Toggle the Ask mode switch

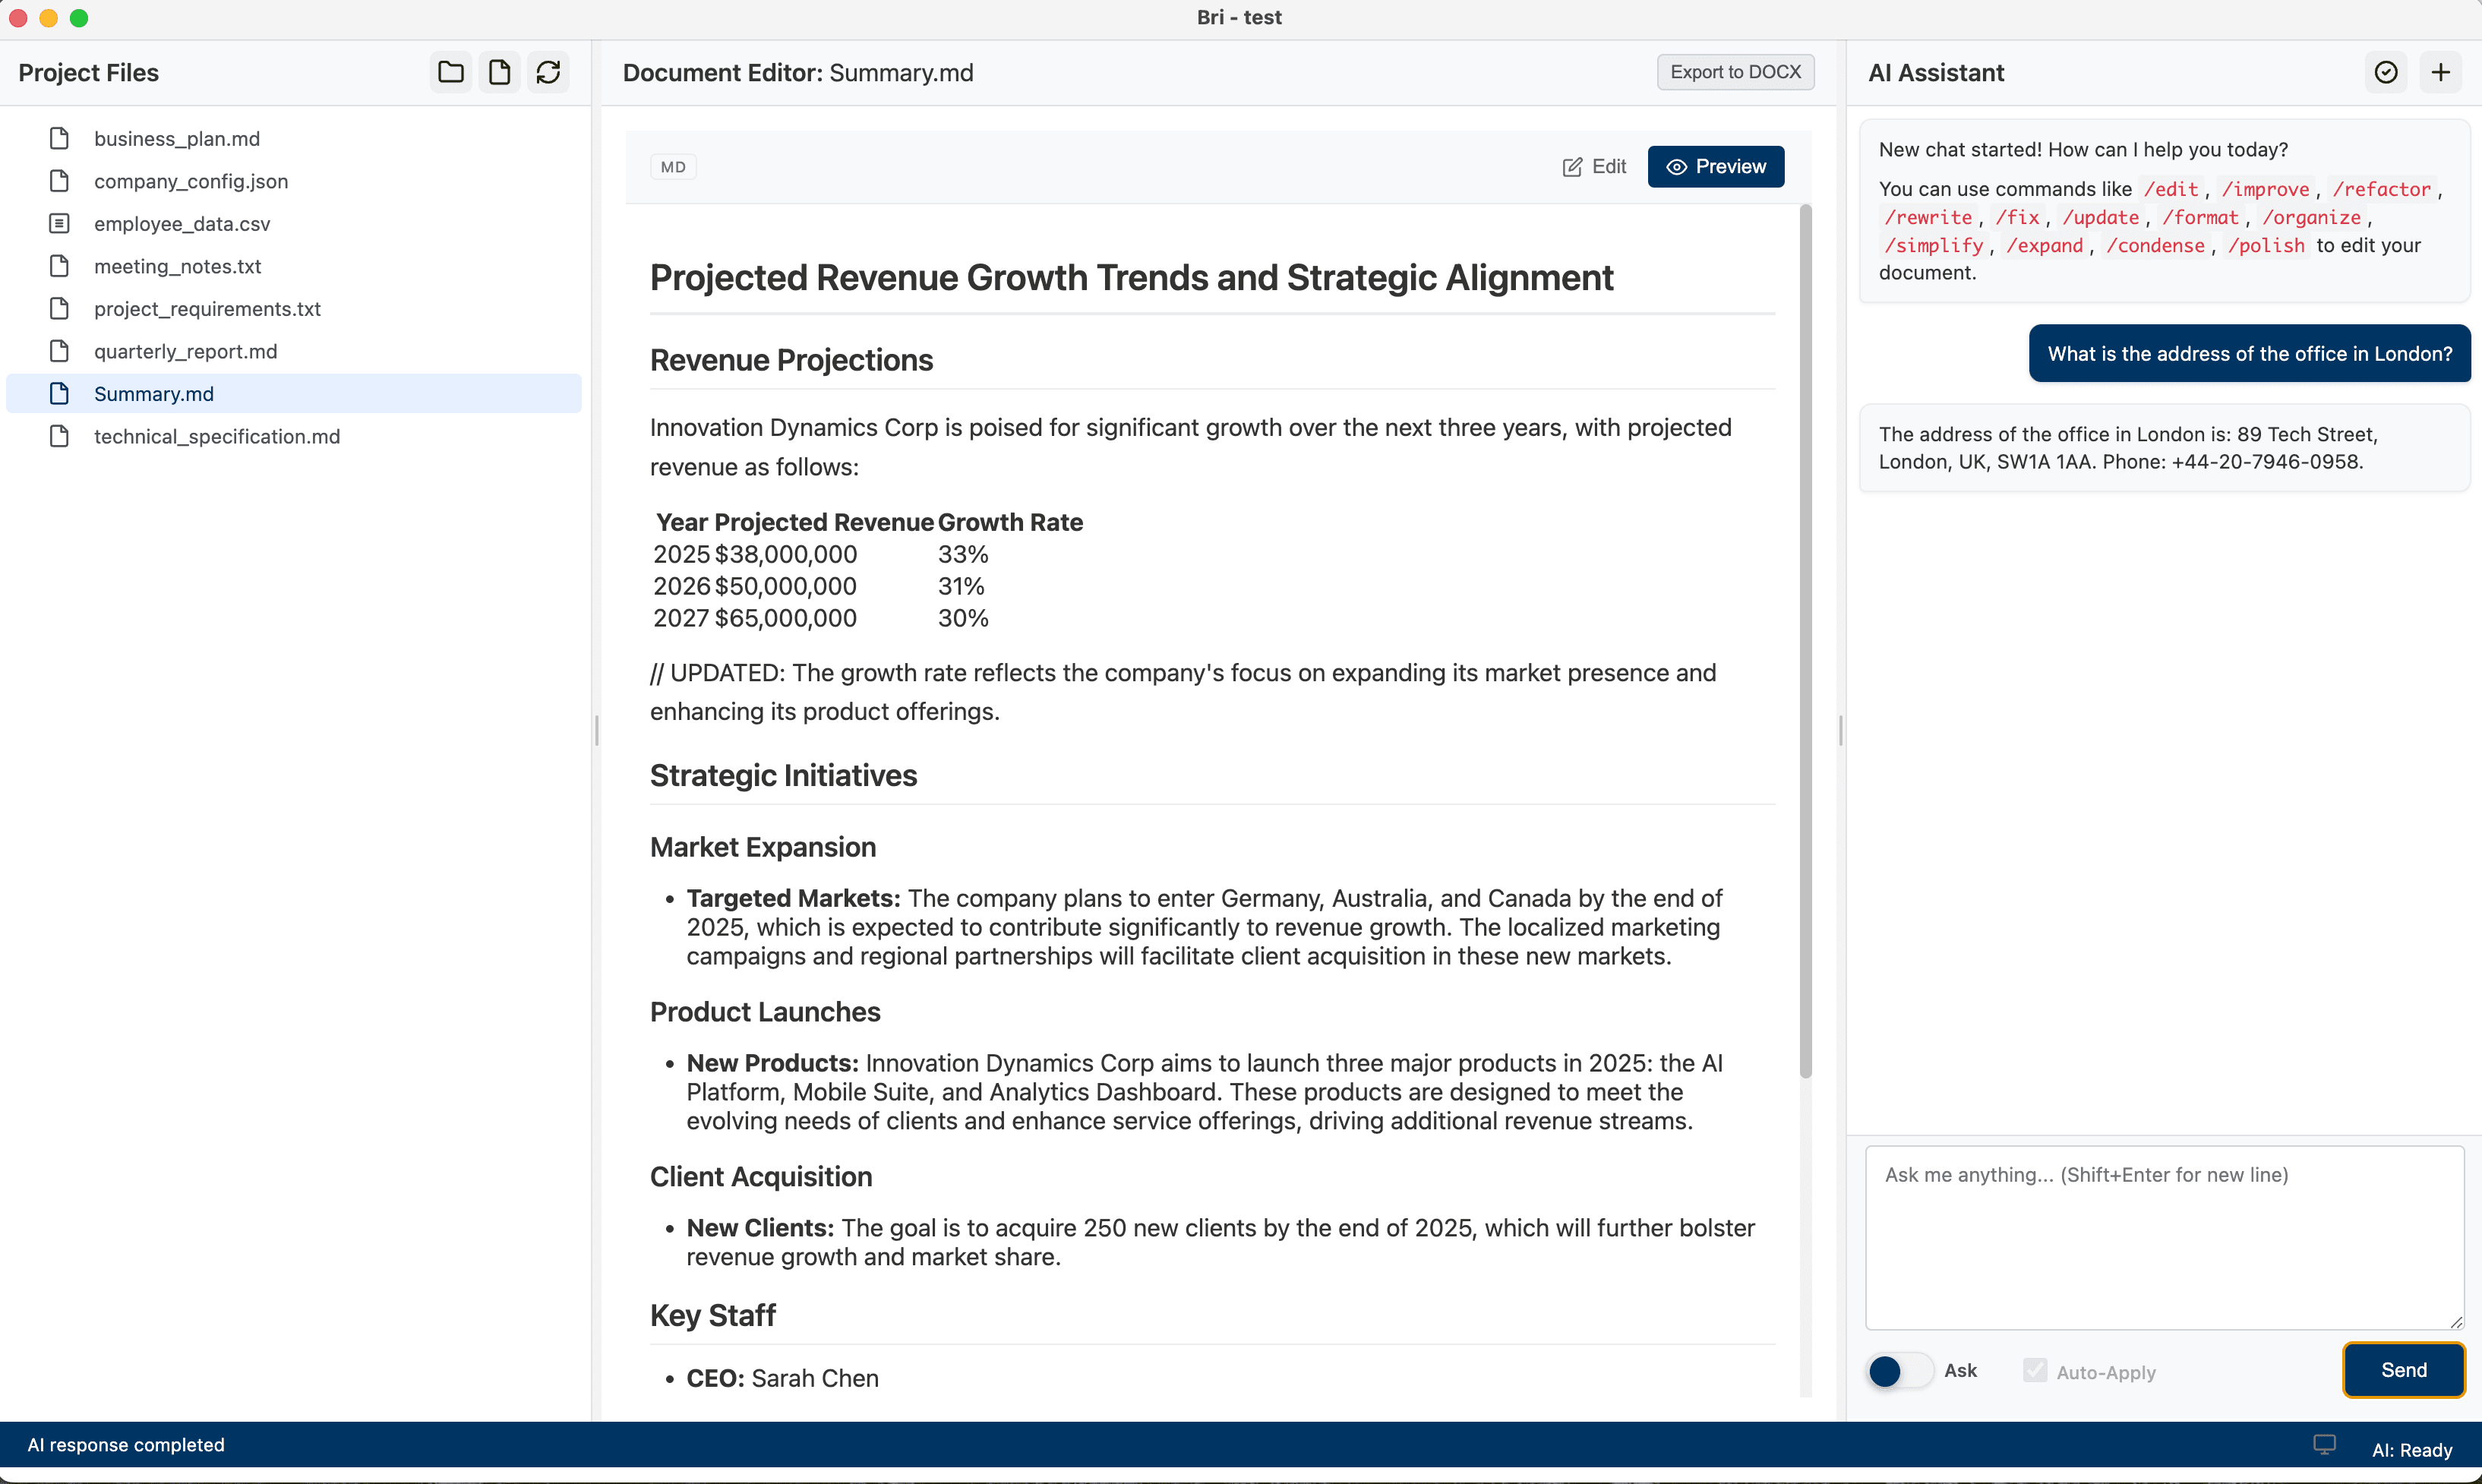point(1899,1370)
